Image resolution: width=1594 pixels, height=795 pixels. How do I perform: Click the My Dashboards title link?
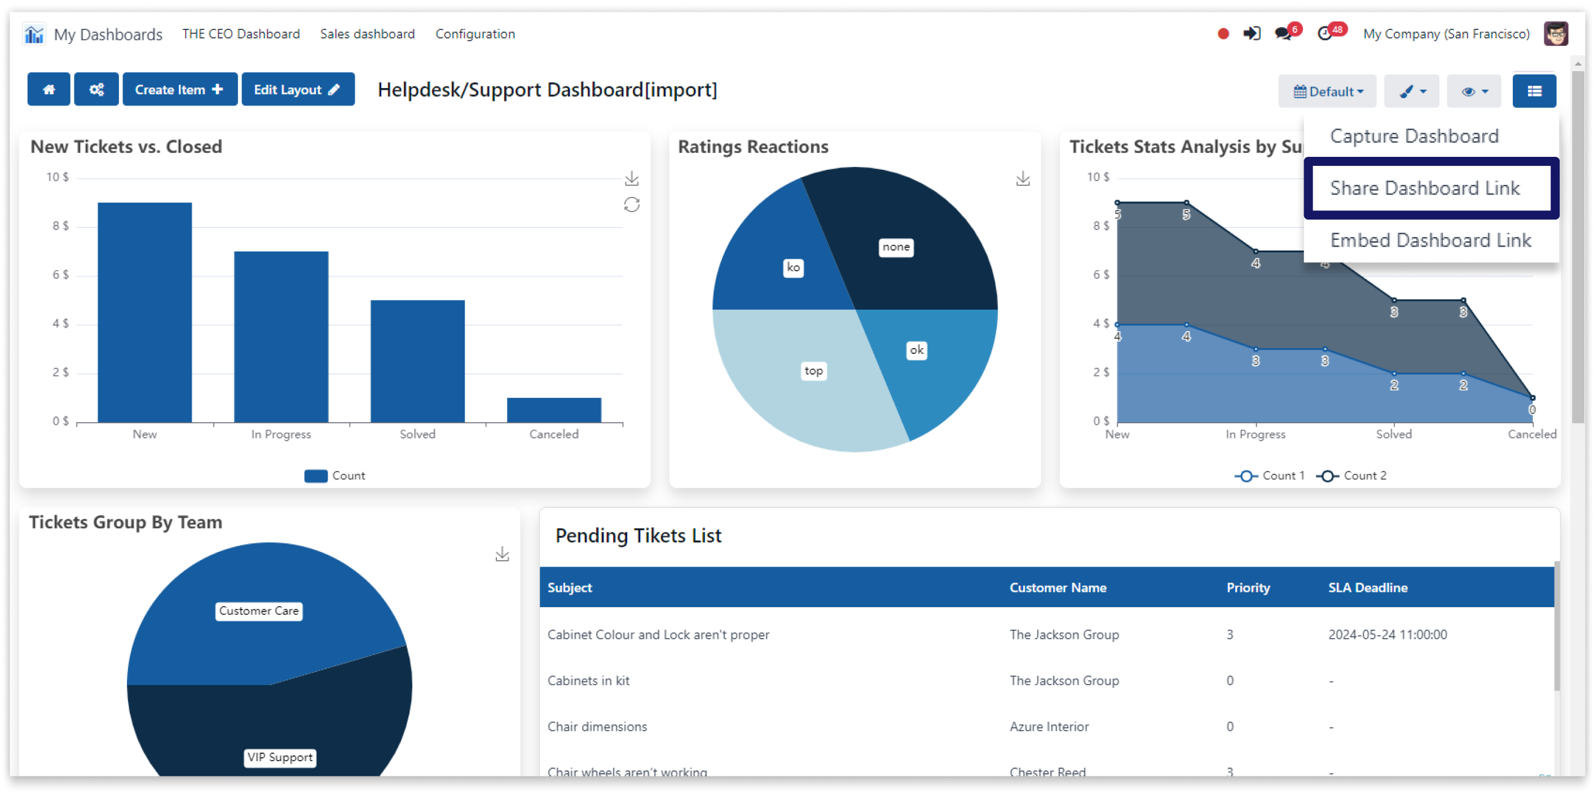coord(108,34)
